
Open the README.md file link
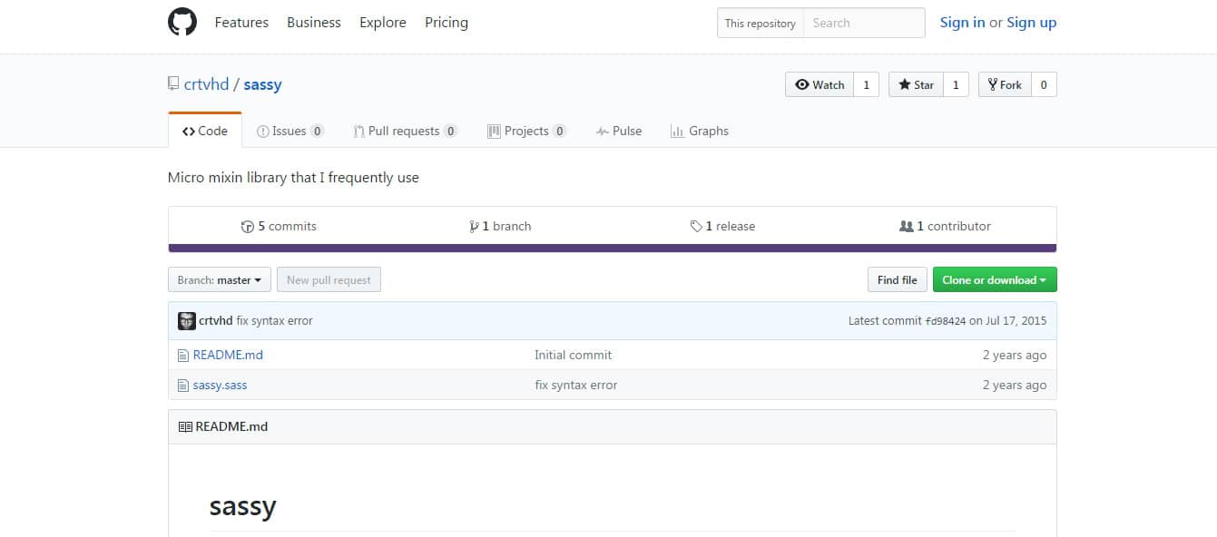pyautogui.click(x=228, y=355)
